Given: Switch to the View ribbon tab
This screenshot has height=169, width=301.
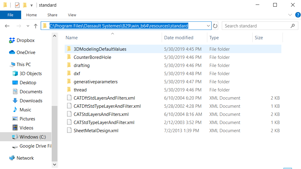Looking at the screenshot, I should pyautogui.click(x=72, y=15).
